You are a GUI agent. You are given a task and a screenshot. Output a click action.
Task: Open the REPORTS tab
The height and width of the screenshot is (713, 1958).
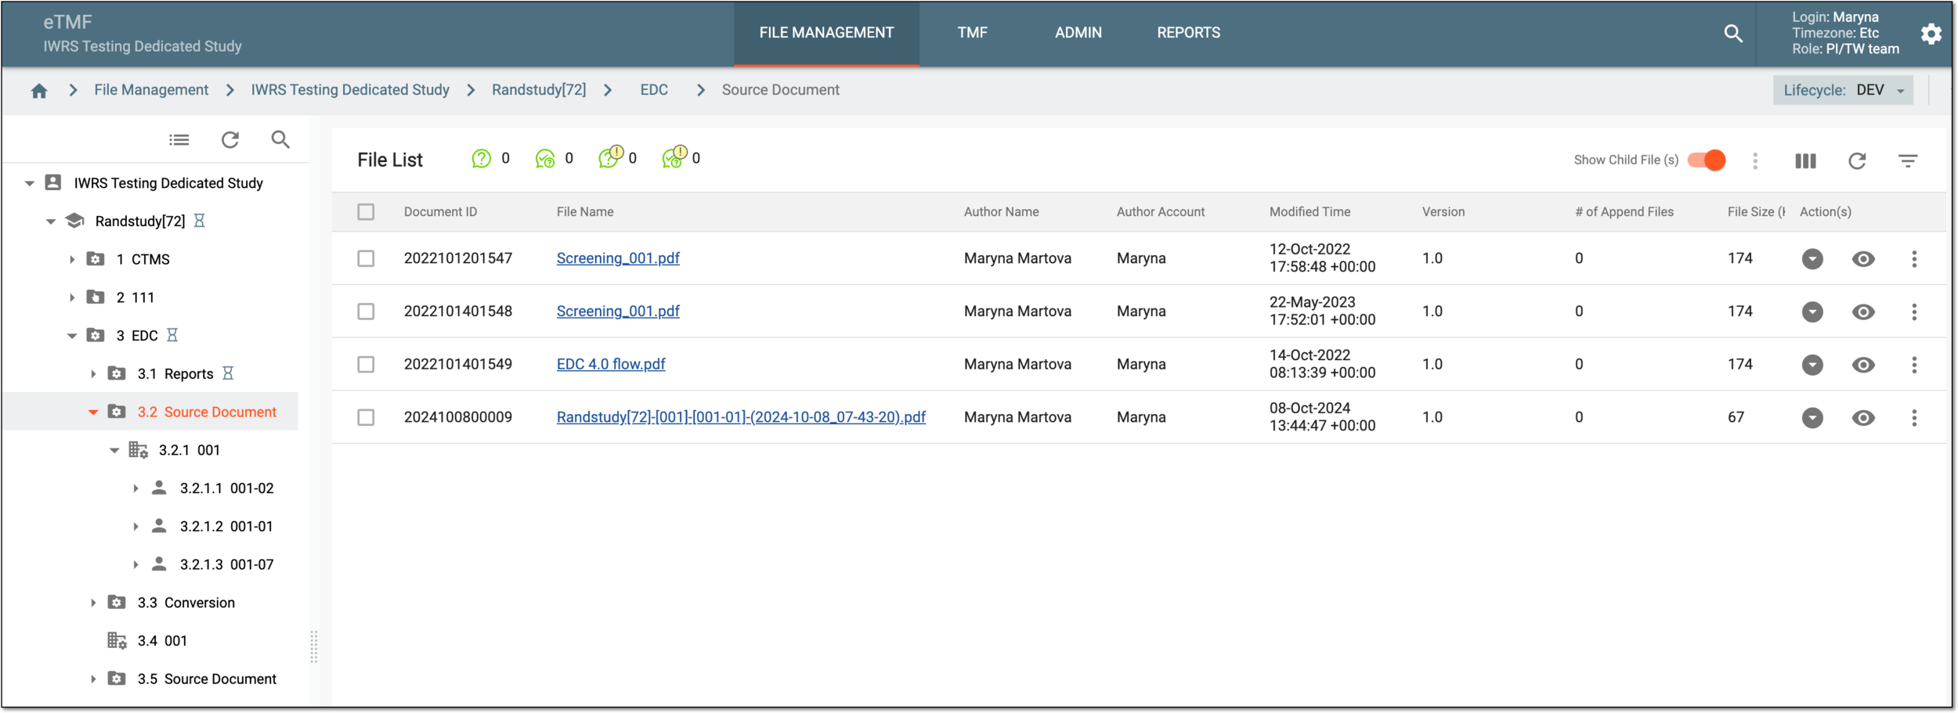click(1189, 33)
